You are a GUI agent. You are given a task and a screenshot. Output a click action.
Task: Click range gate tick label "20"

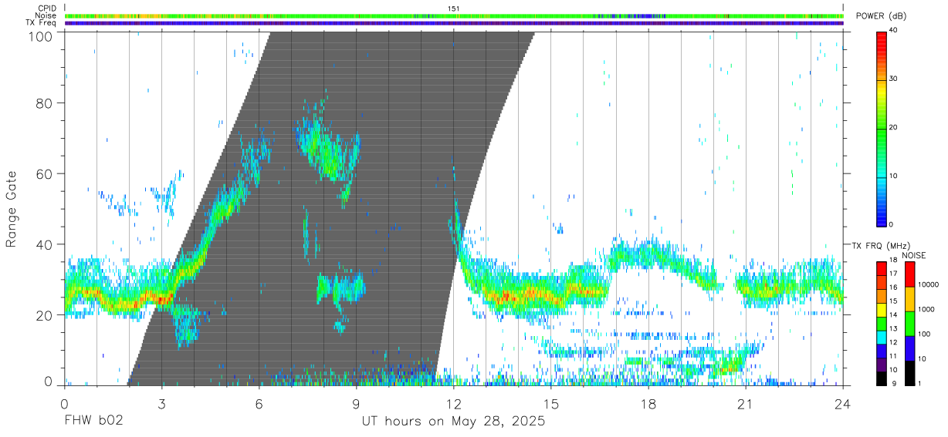(x=44, y=316)
